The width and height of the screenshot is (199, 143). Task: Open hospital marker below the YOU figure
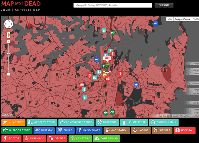point(108,79)
